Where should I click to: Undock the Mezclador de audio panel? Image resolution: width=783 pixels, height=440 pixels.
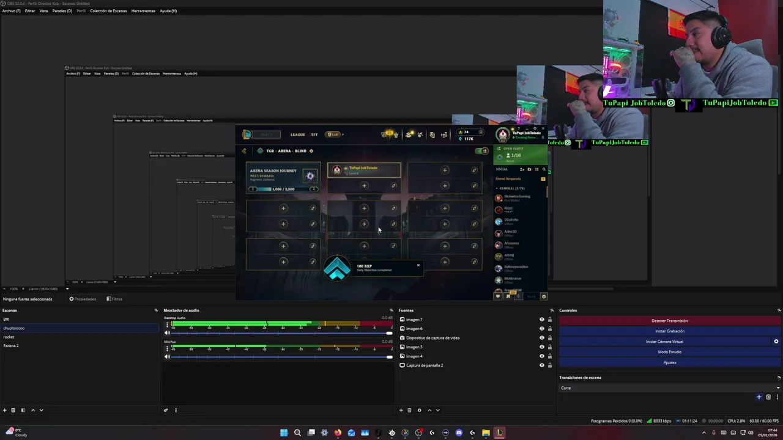[391, 310]
